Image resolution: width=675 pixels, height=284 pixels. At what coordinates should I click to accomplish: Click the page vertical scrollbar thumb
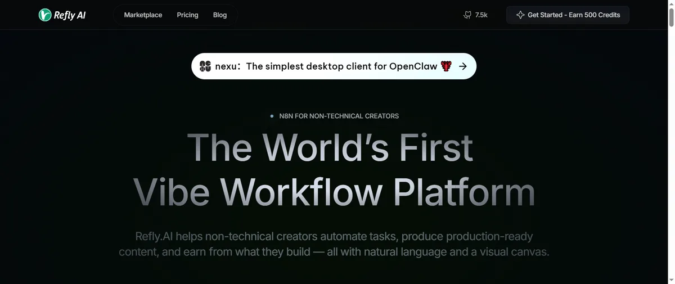coord(670,17)
